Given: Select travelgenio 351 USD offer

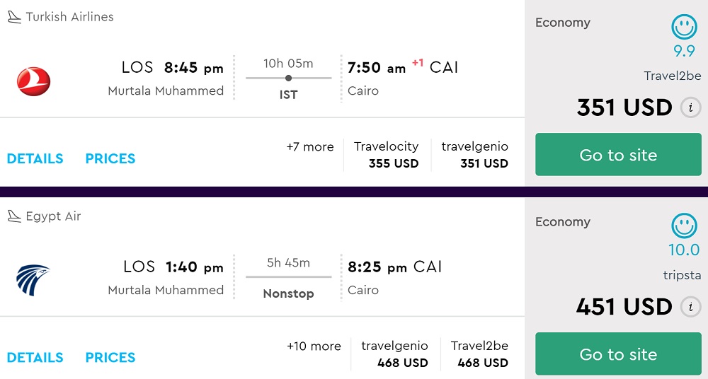Looking at the screenshot, I should coord(474,155).
